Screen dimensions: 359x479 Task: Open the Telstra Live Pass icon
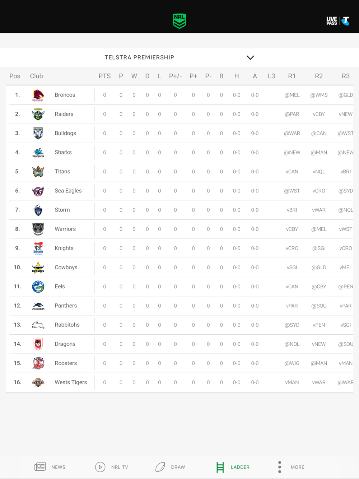(338, 21)
